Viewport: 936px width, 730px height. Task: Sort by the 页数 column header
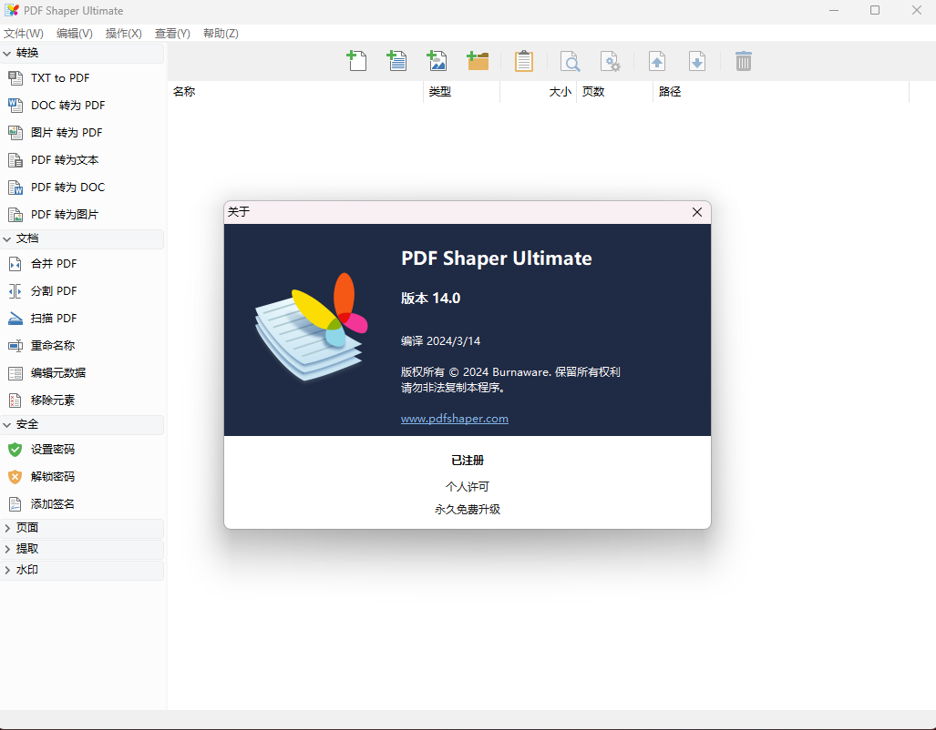(614, 92)
